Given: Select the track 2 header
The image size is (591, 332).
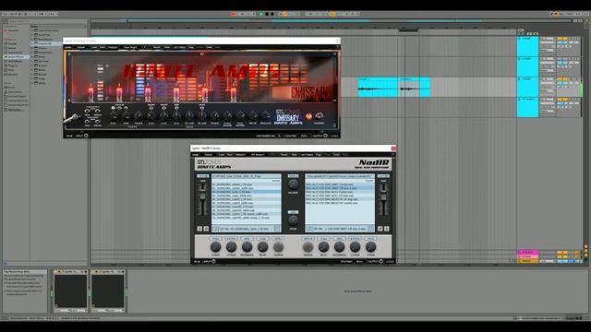Looking at the screenshot, I should click(x=527, y=67).
